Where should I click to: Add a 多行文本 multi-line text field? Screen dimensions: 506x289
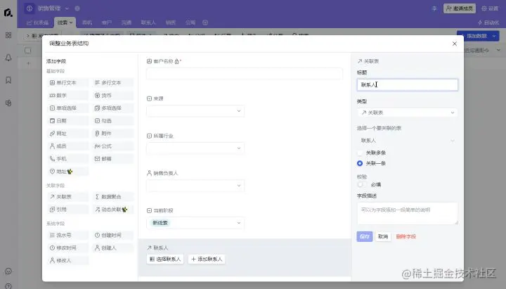[112, 83]
